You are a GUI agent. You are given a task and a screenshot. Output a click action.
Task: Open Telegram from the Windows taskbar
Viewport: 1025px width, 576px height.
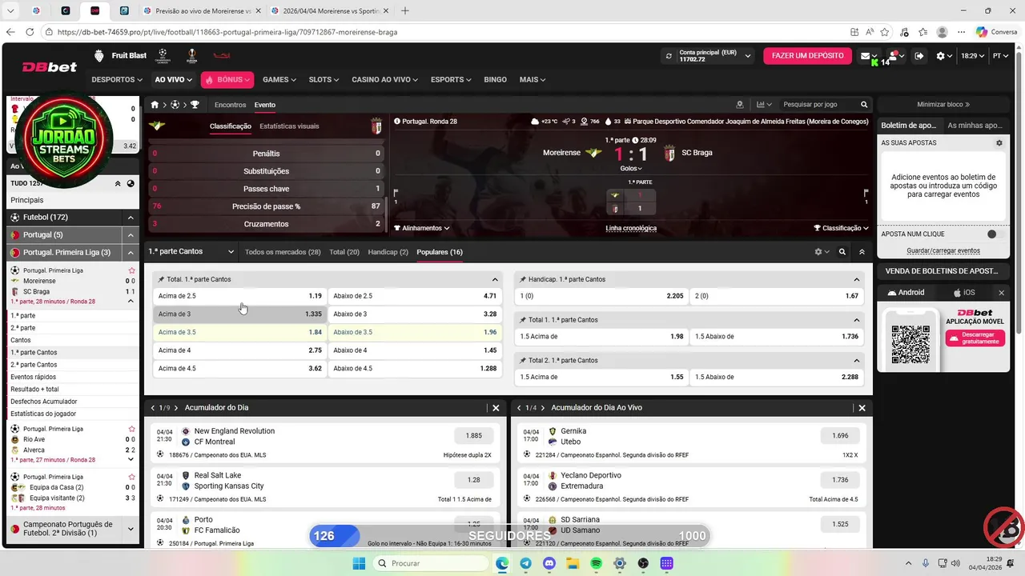pos(525,564)
